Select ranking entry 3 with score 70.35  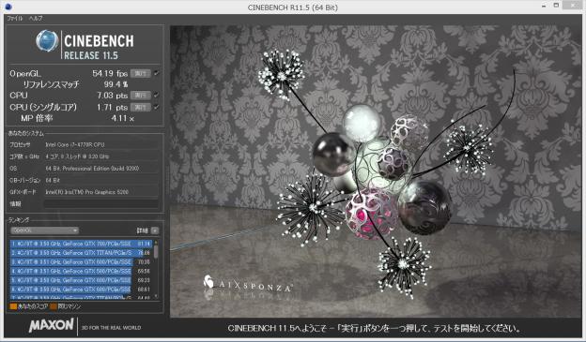coord(81,261)
